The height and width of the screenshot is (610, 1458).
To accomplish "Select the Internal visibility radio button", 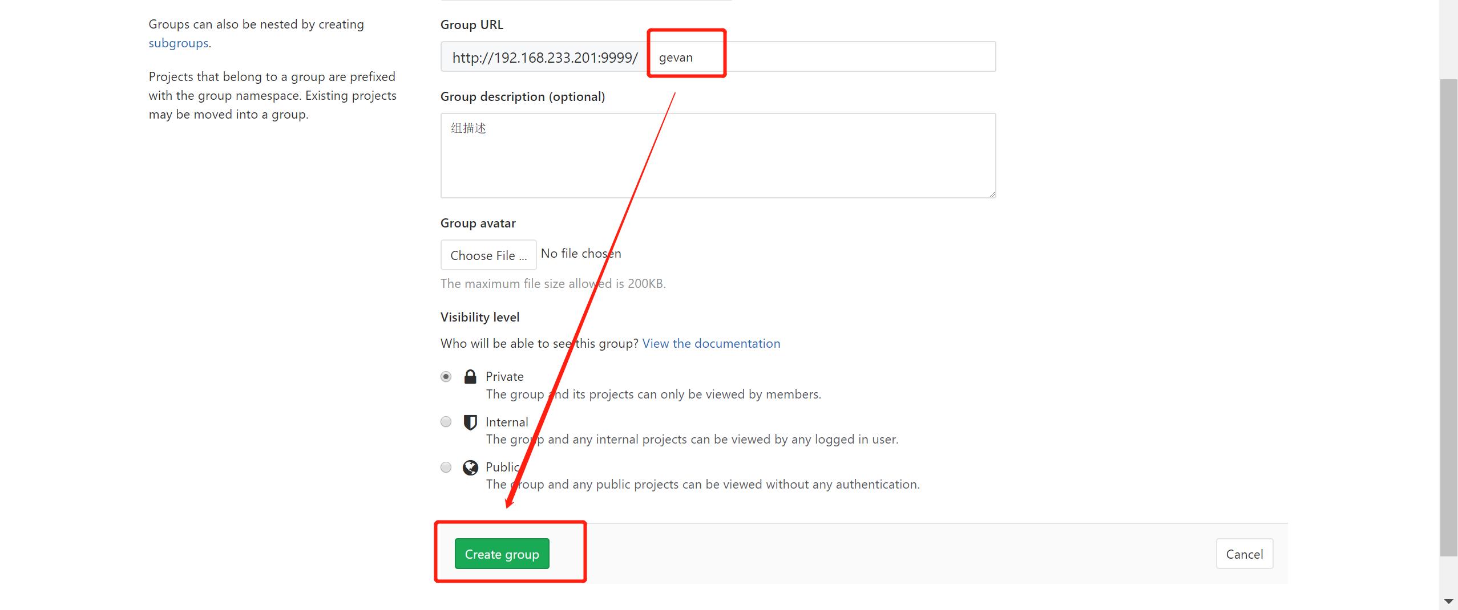I will [446, 422].
